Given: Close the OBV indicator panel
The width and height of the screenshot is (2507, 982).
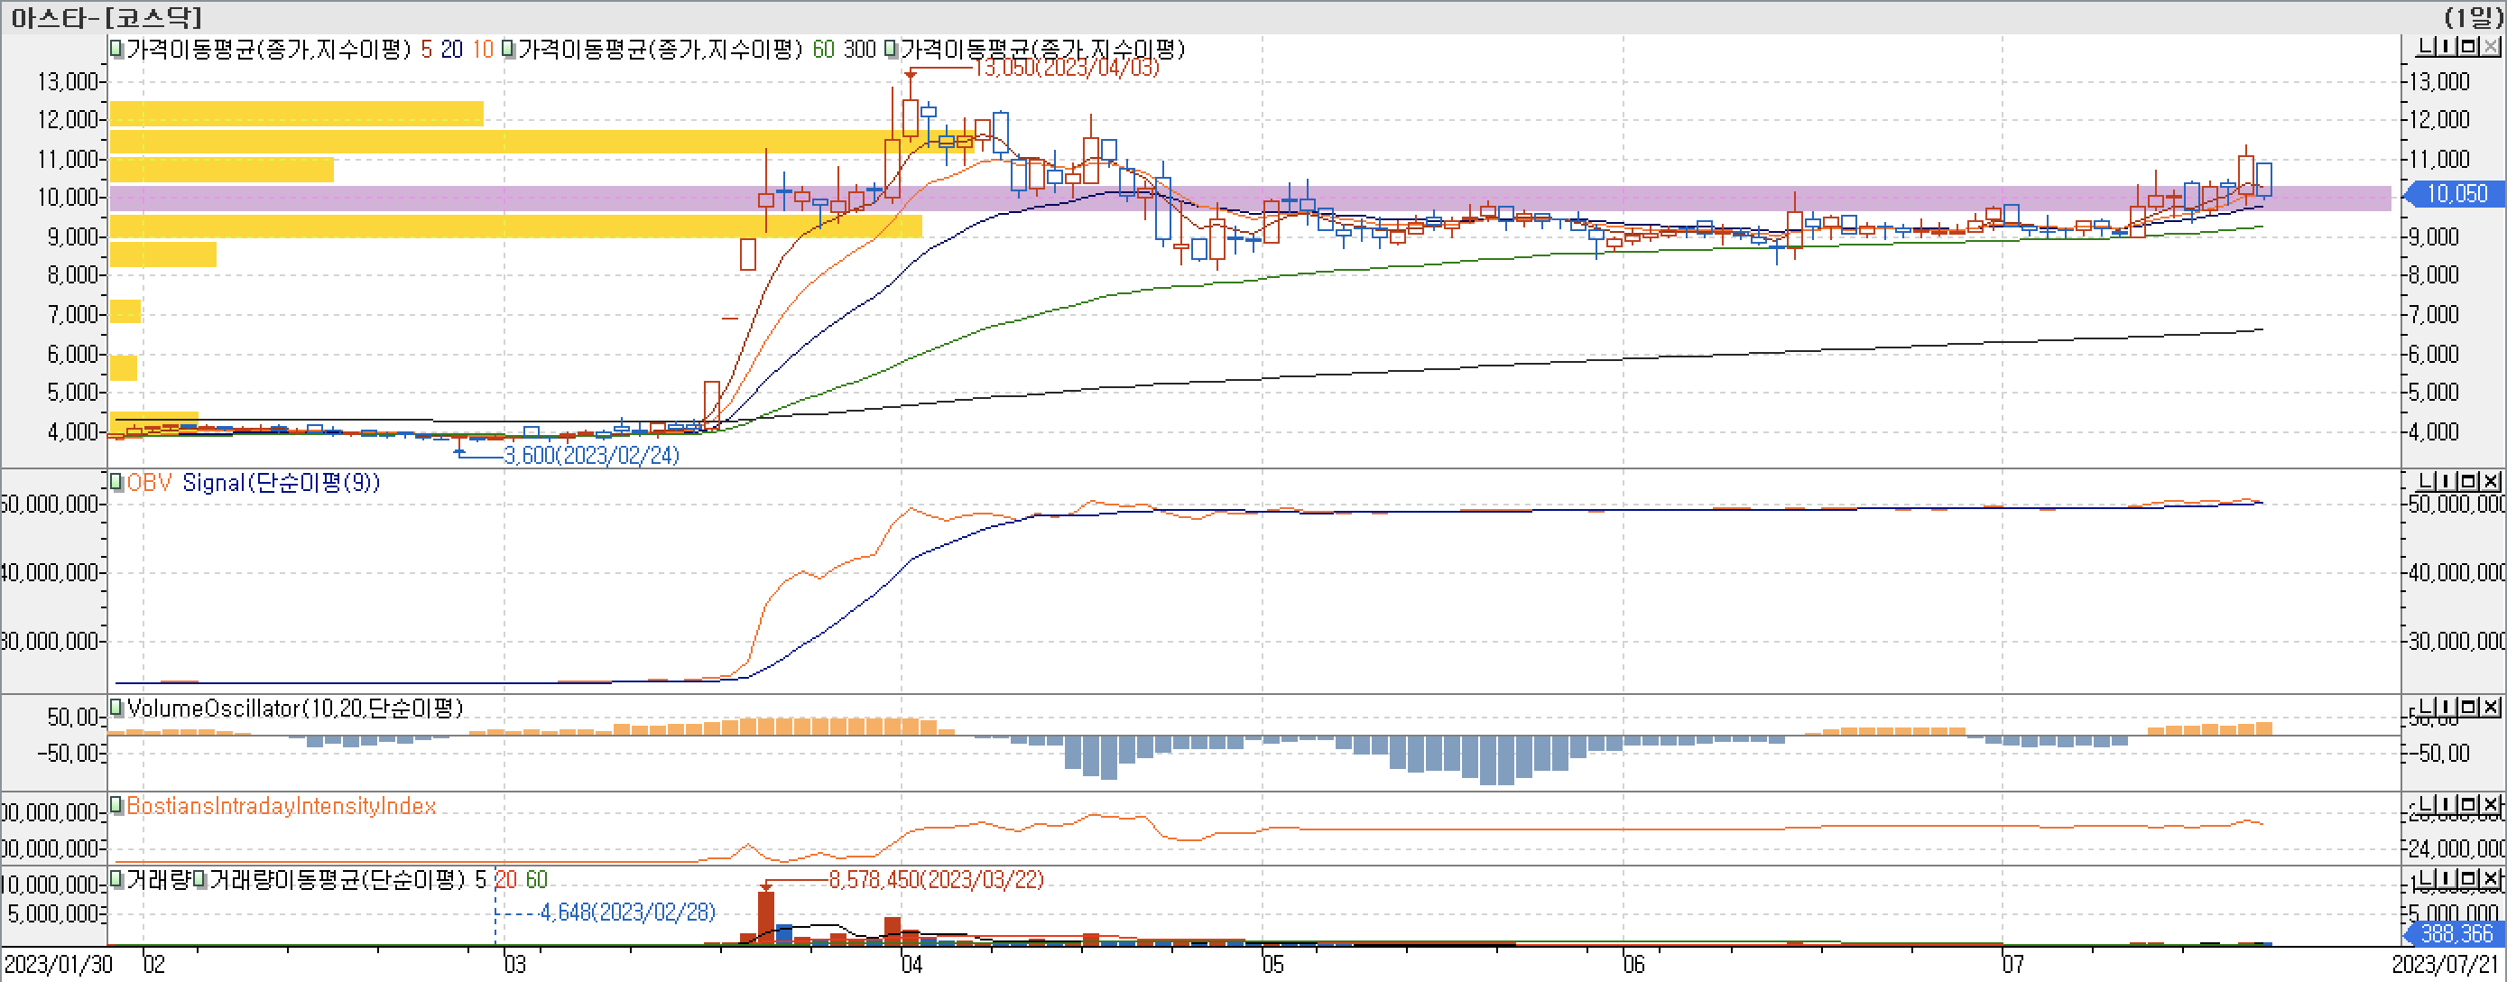Looking at the screenshot, I should point(2492,482).
